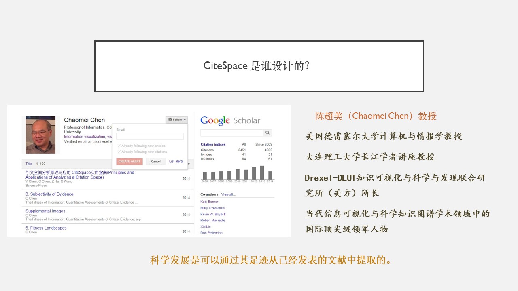The height and width of the screenshot is (291, 518).
Task: Open the CiteSpace实用指南 article link
Action: pyautogui.click(x=80, y=175)
